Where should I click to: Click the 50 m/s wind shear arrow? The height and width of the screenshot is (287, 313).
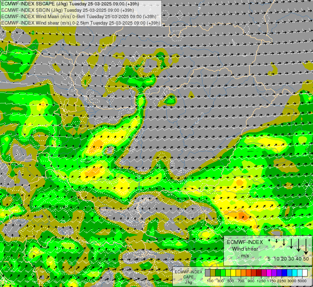tap(306, 247)
